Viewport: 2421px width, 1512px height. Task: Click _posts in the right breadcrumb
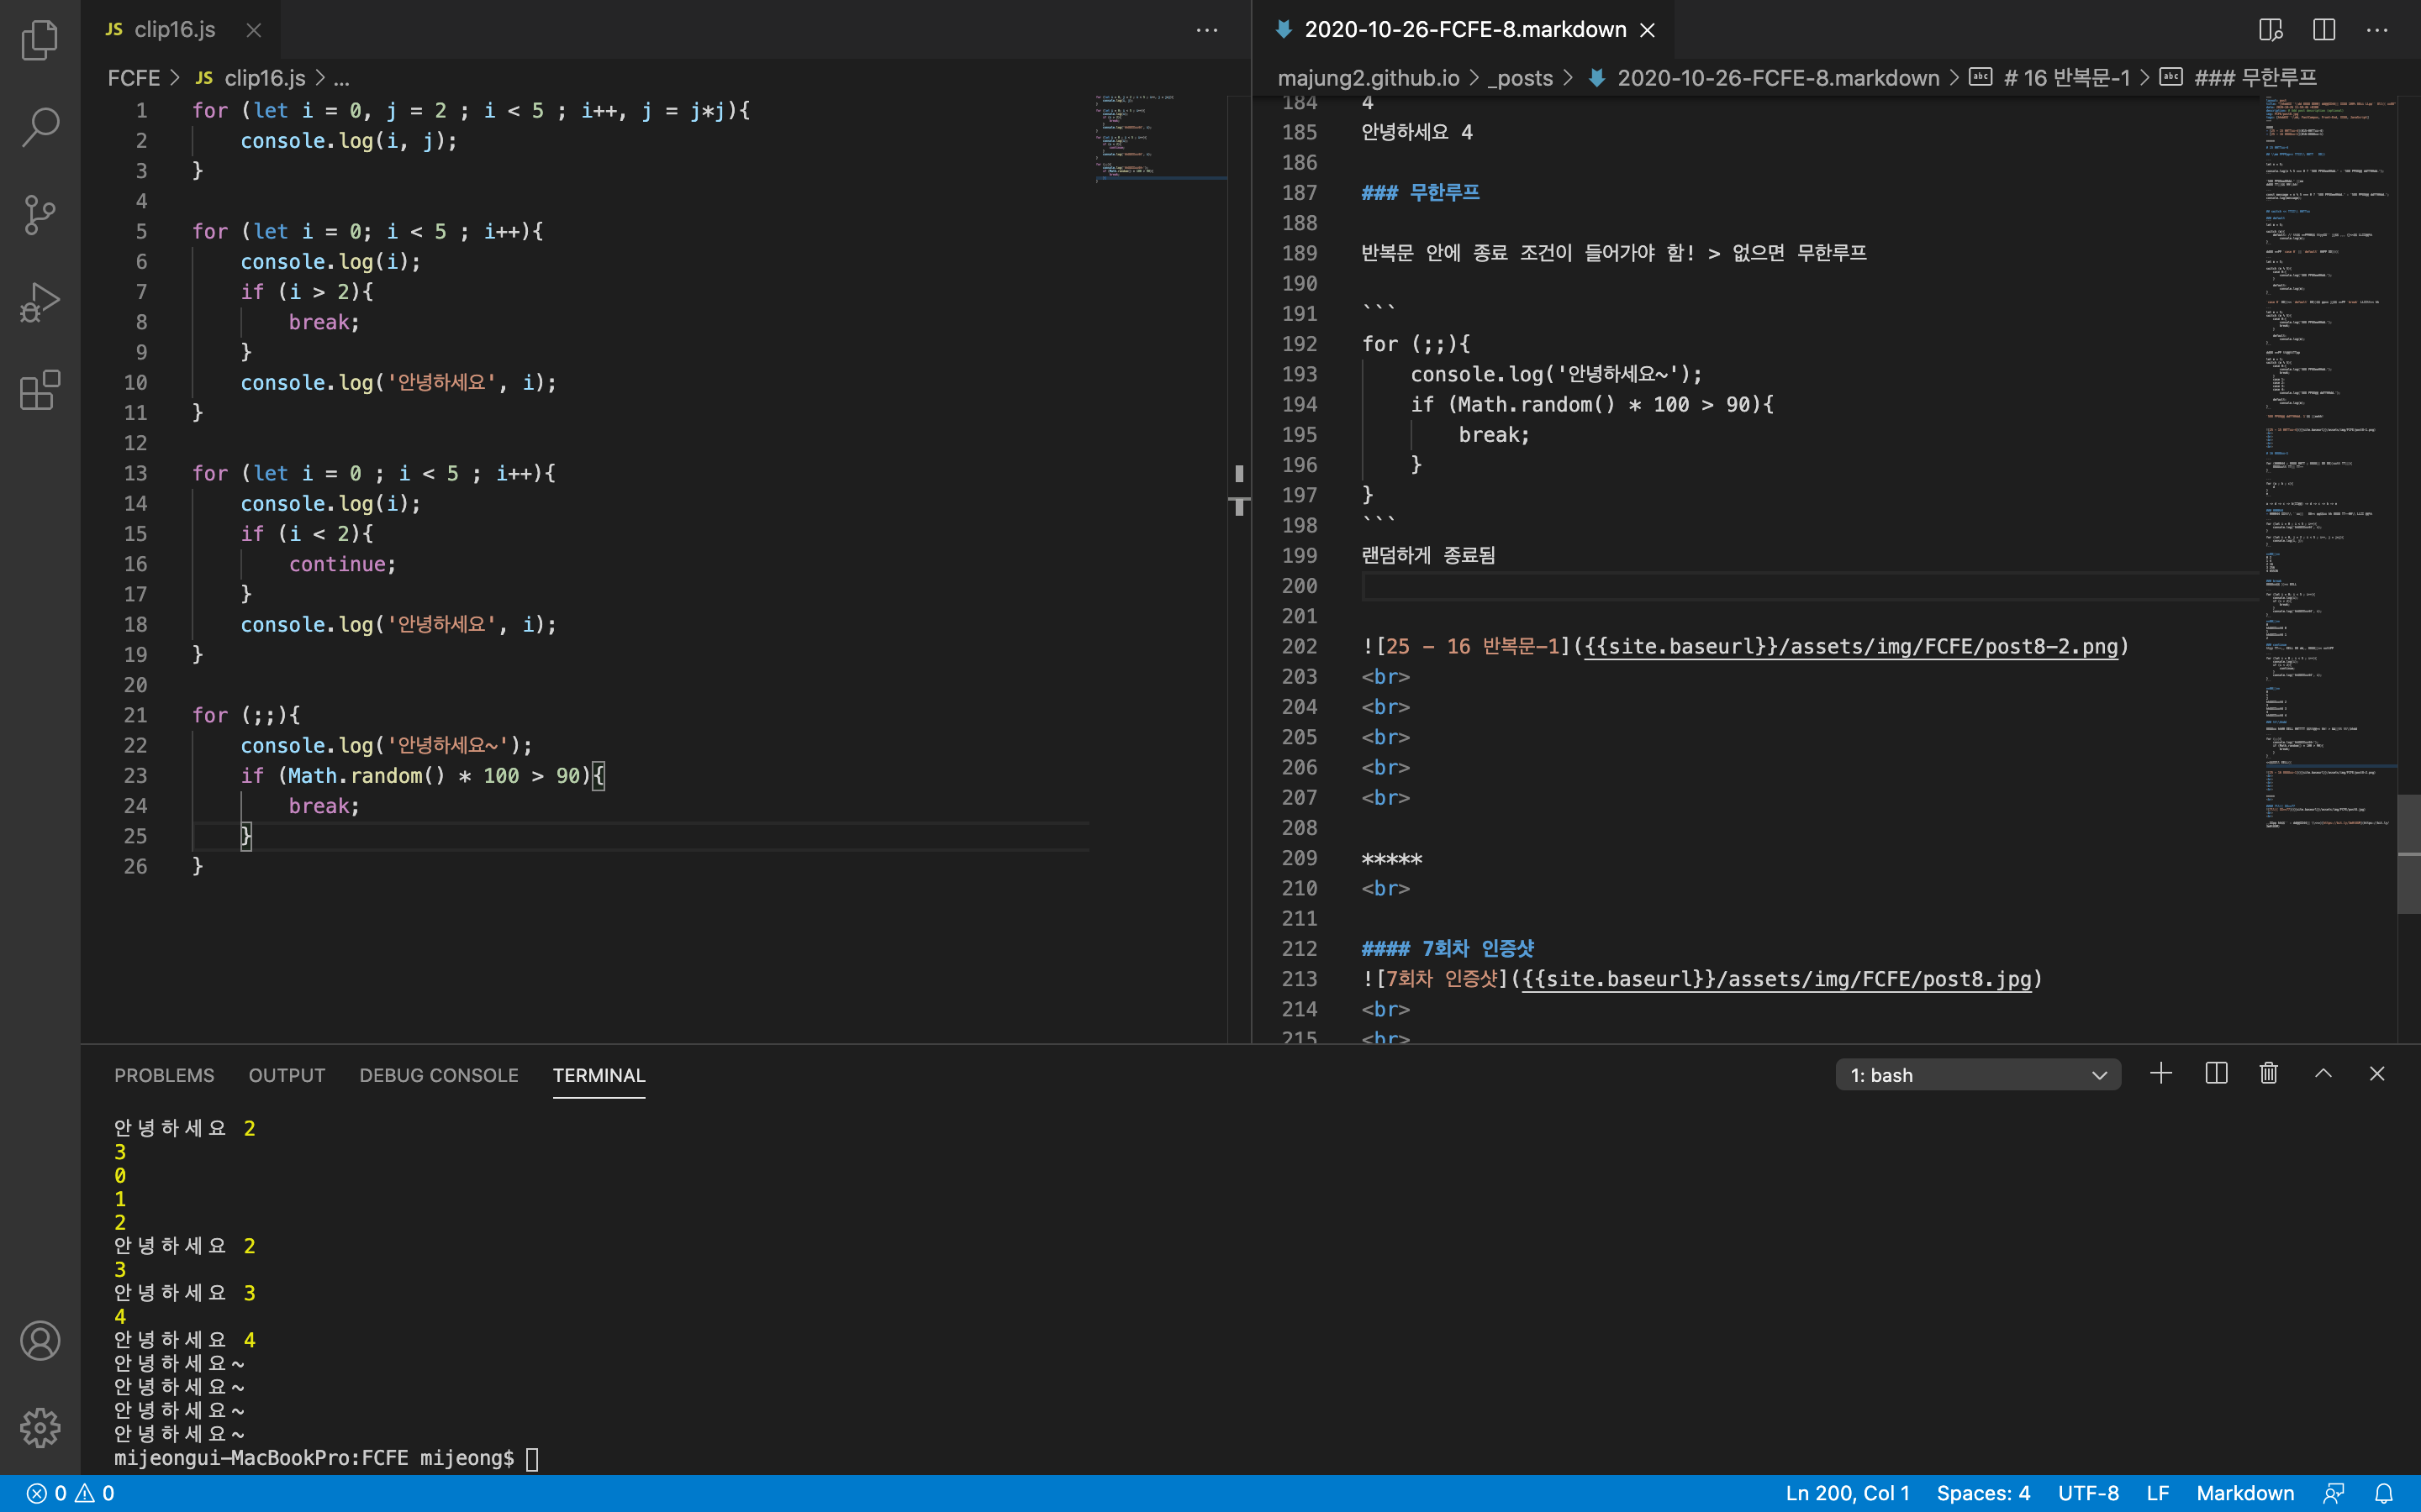1520,78
